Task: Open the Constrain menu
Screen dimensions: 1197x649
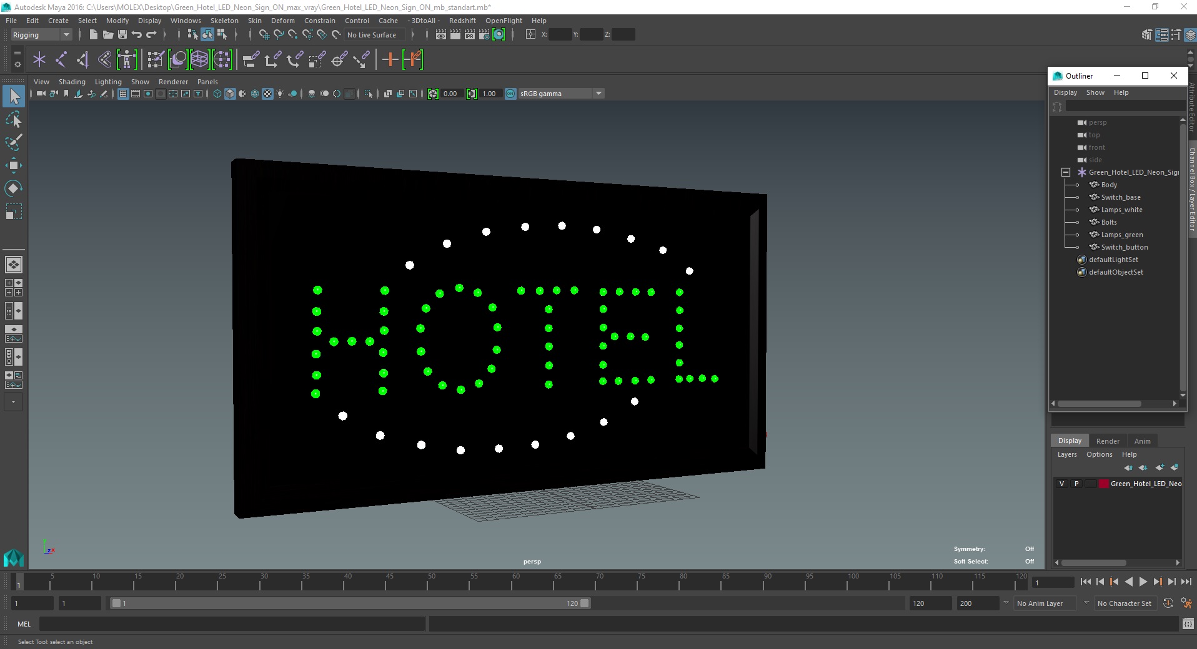Action: pyautogui.click(x=319, y=21)
